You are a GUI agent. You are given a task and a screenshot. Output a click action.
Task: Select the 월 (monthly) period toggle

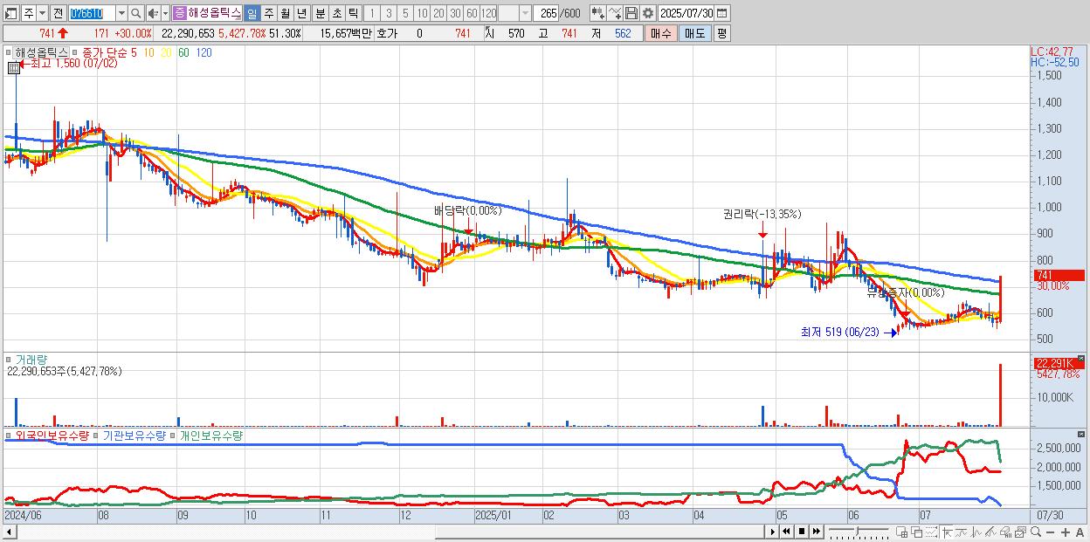tap(285, 13)
